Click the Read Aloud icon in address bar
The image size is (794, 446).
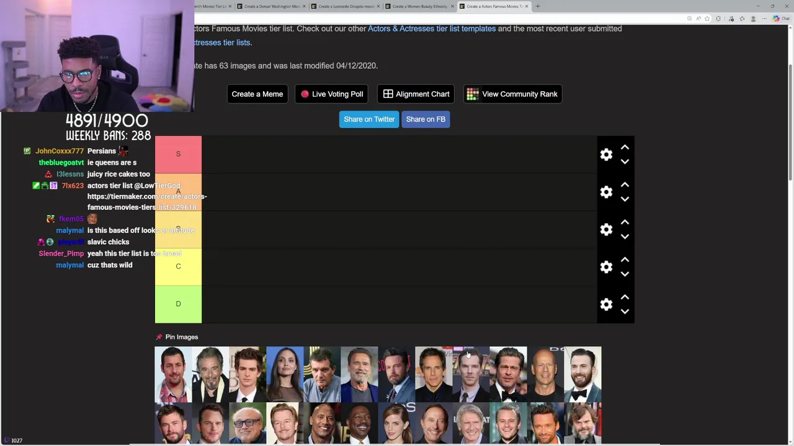point(698,19)
